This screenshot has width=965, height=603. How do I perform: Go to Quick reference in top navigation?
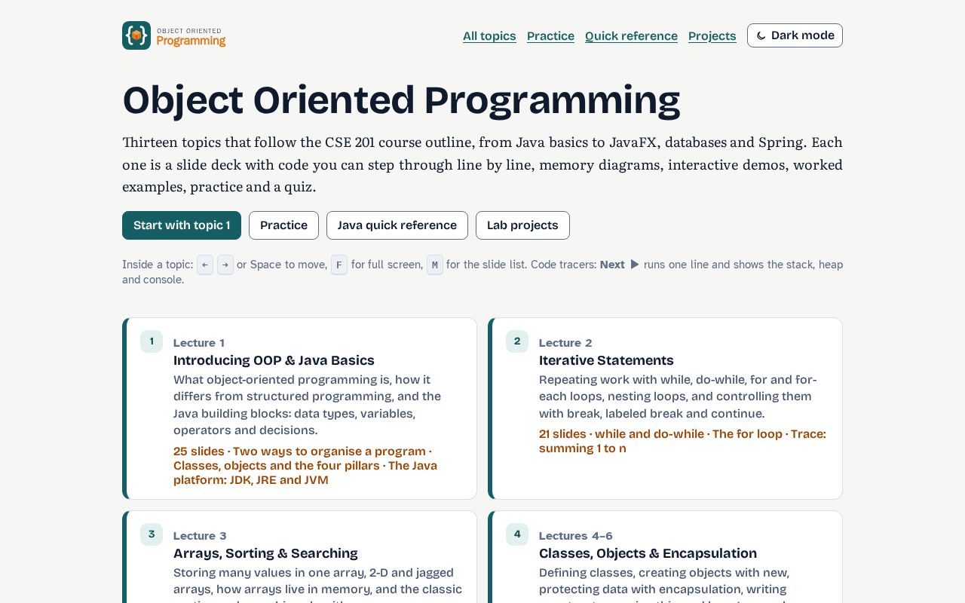631,36
